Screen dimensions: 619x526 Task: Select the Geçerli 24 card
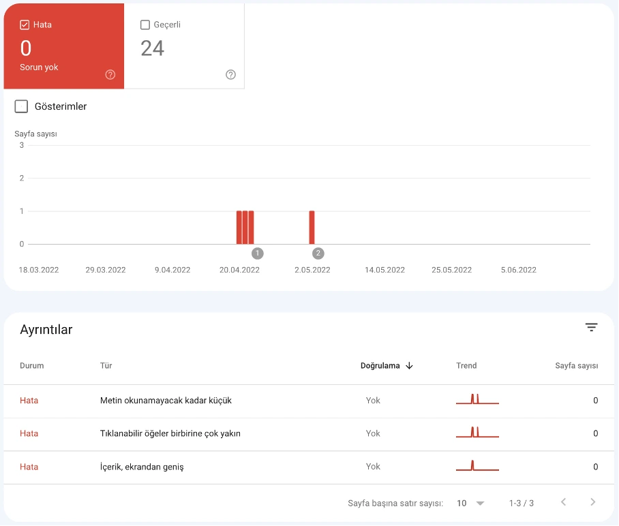tap(184, 46)
